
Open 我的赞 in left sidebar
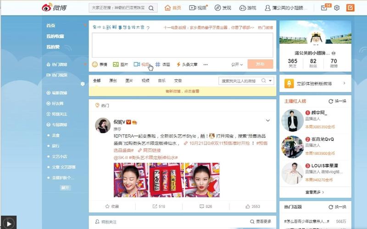click(x=53, y=47)
